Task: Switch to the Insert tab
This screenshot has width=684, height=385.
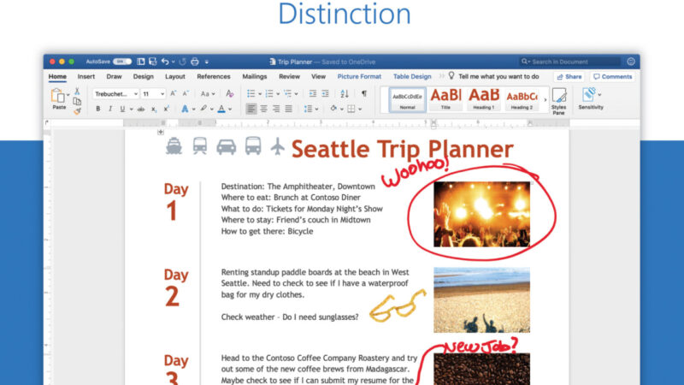Action: point(86,76)
